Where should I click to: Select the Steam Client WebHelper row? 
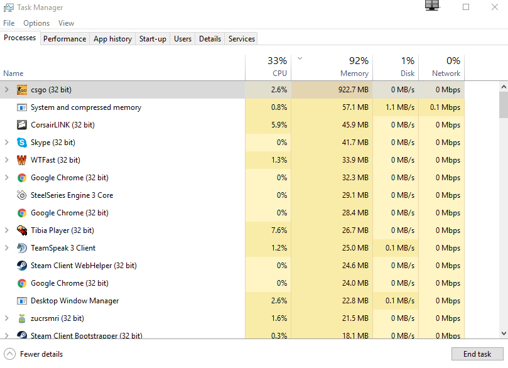232,266
